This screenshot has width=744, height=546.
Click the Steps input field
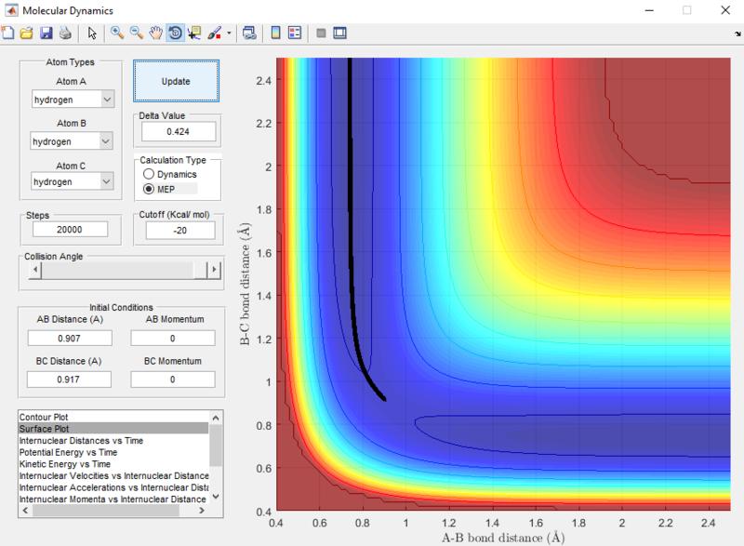(70, 230)
